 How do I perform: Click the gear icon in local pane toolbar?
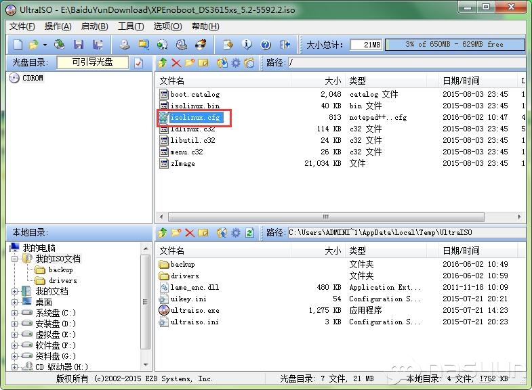(x=235, y=232)
